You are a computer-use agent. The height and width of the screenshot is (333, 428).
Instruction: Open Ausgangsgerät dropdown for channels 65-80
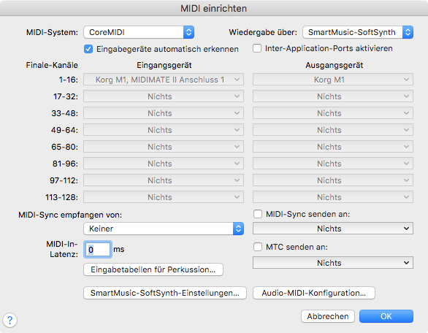tap(333, 147)
